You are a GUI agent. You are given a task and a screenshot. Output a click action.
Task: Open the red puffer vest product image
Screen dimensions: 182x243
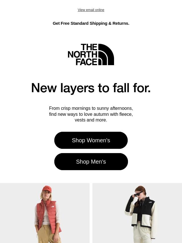click(x=45, y=213)
